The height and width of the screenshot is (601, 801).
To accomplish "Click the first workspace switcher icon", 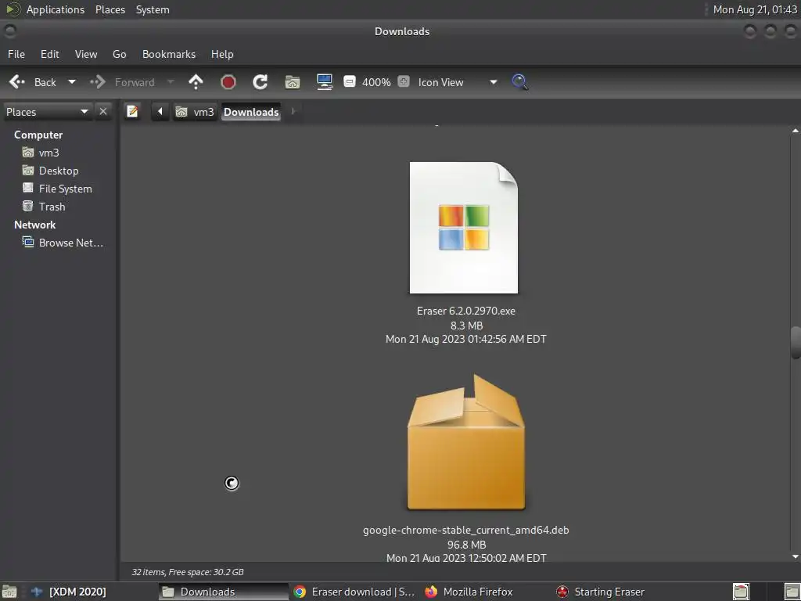I will pyautogui.click(x=741, y=592).
